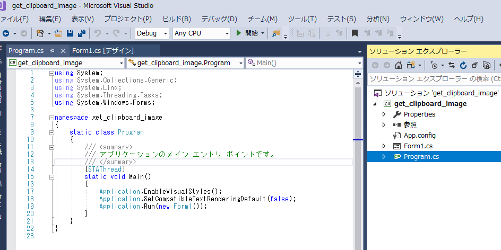Select App.config in Solution Explorer

(x=419, y=136)
